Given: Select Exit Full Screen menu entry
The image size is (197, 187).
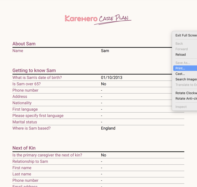Looking at the screenshot, I should pos(186,35).
